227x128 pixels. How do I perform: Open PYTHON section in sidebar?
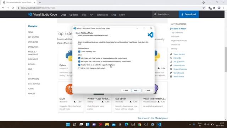pos(32,64)
